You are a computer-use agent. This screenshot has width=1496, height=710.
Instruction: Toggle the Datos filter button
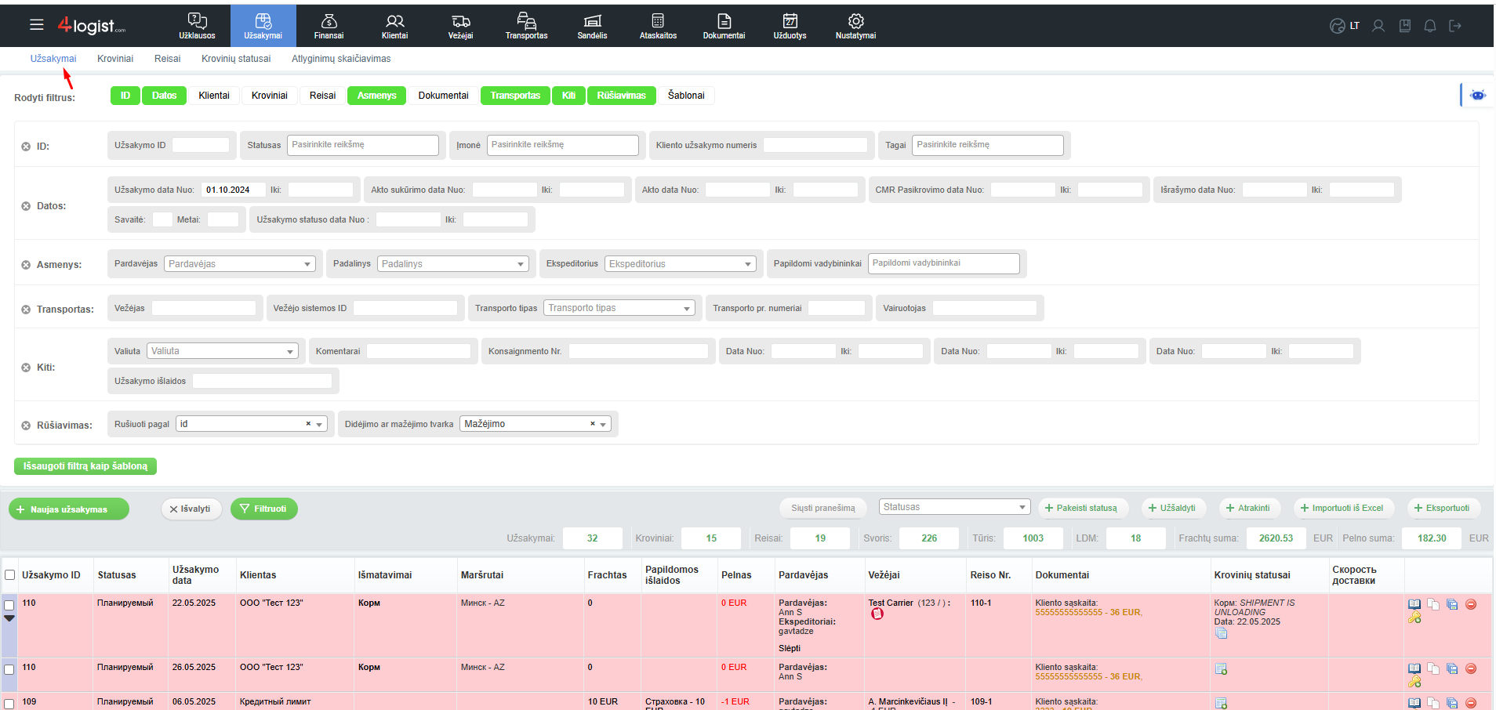164,96
